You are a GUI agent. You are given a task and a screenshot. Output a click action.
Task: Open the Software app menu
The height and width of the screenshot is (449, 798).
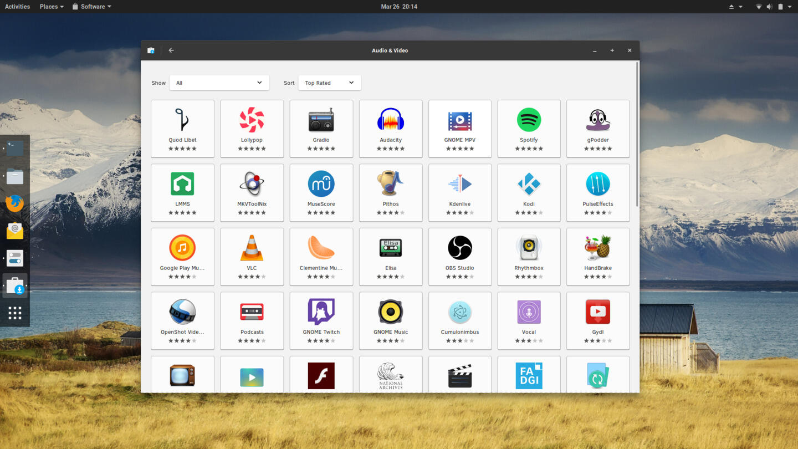(x=92, y=7)
